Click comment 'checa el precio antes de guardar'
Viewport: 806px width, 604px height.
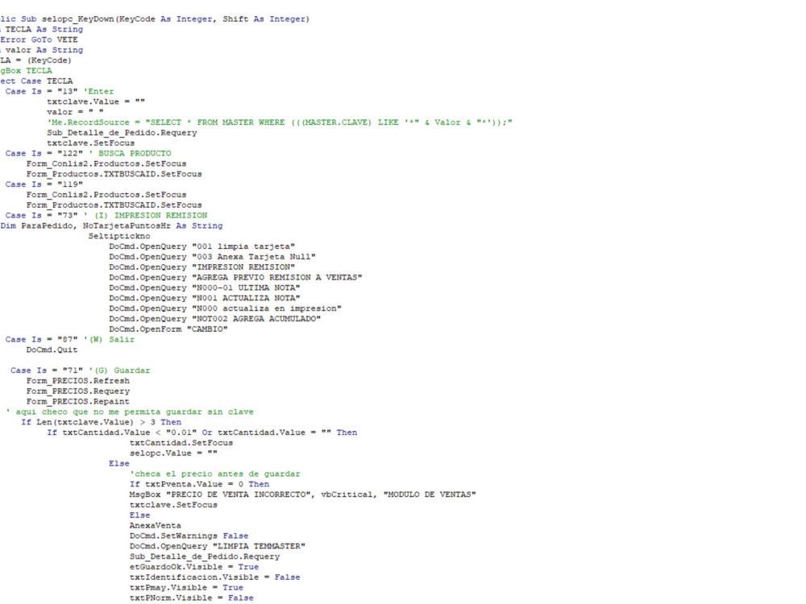coord(215,474)
